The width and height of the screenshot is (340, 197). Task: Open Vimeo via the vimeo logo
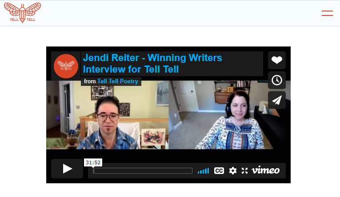click(x=266, y=170)
